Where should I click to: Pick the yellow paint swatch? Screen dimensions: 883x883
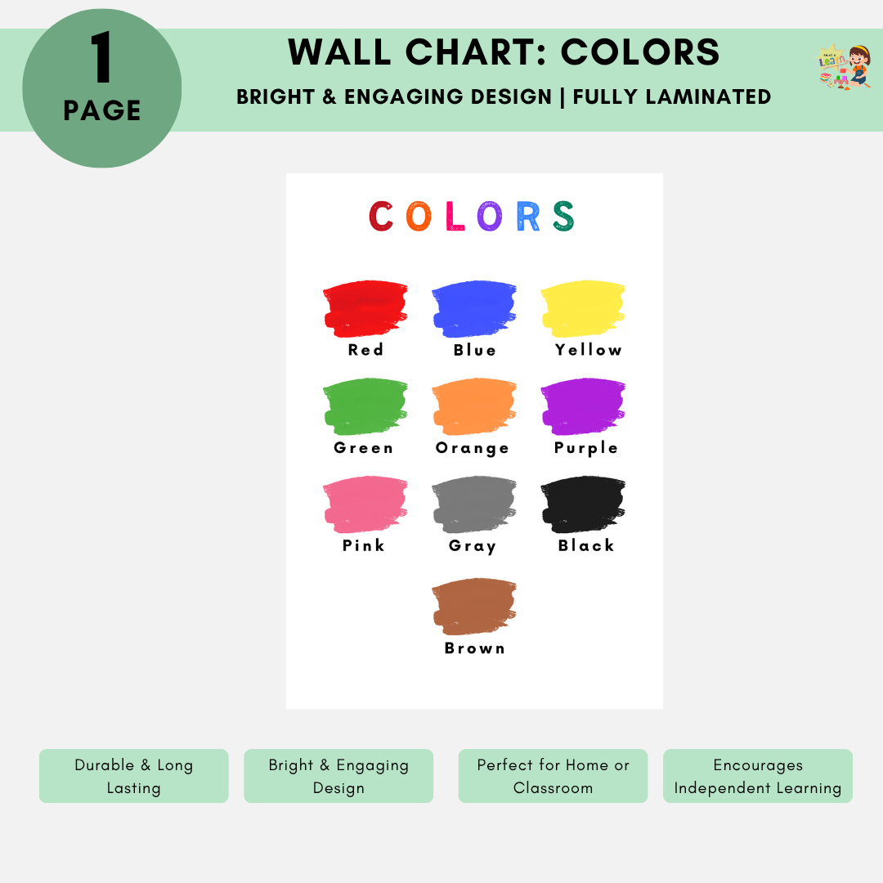[x=583, y=308]
